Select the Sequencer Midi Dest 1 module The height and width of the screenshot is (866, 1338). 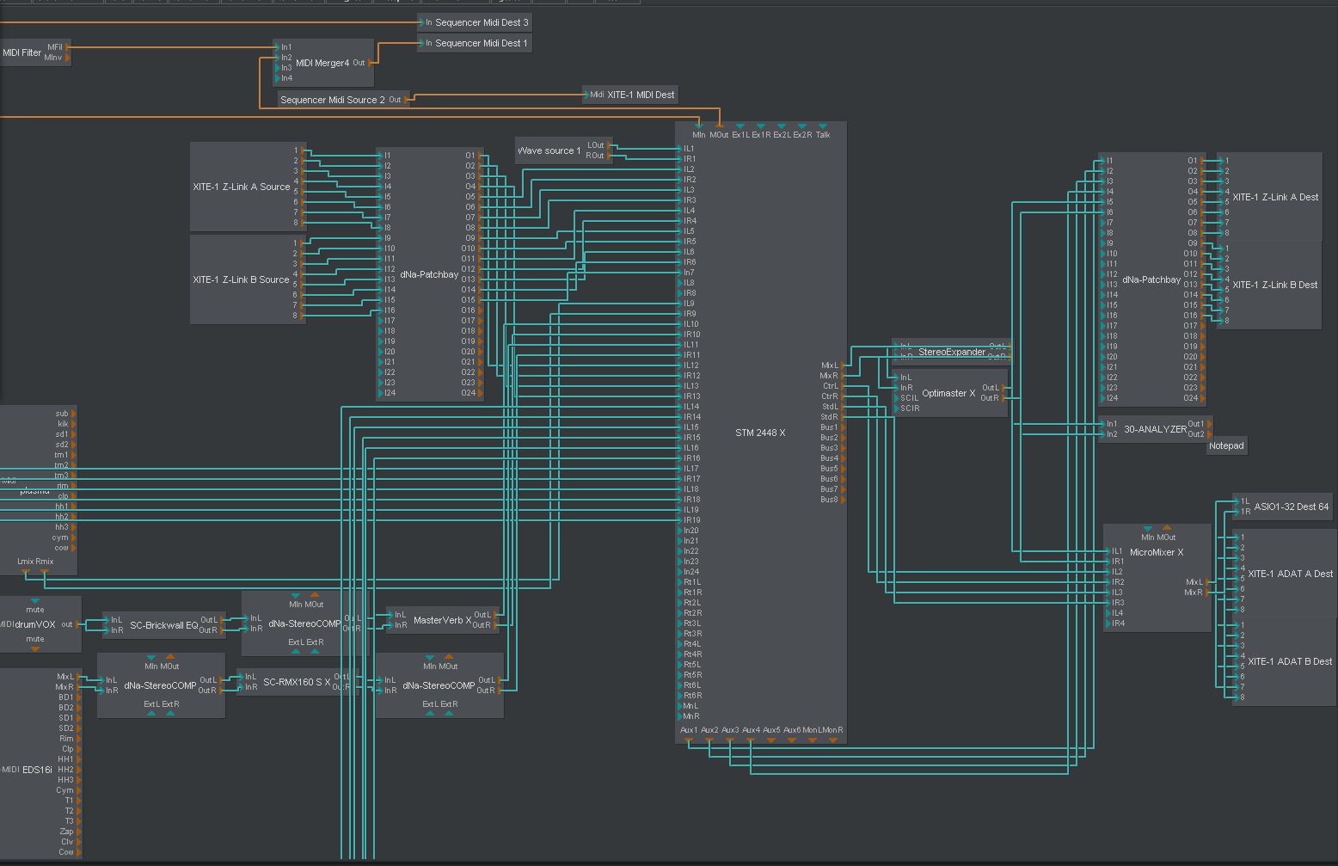pyautogui.click(x=475, y=43)
